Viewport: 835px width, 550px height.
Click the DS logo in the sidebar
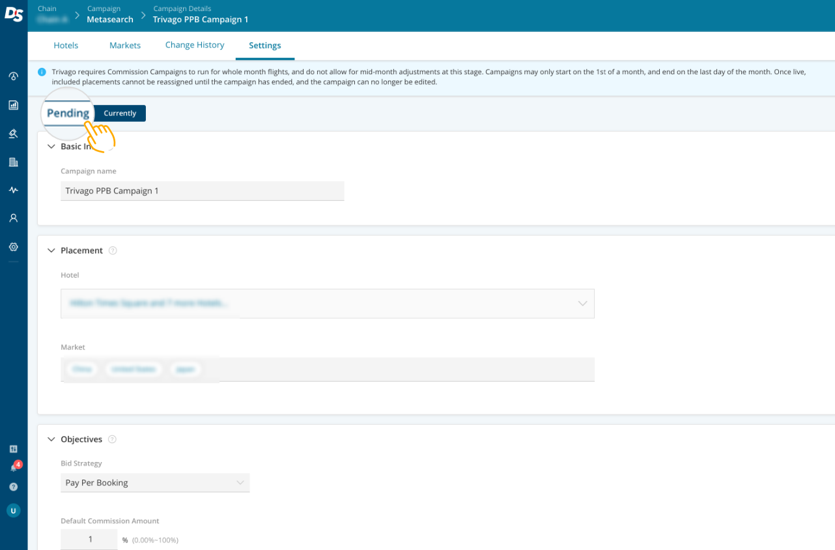point(14,14)
